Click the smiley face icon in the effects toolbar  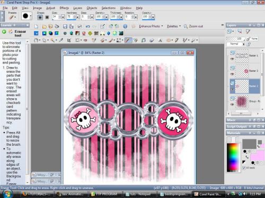click(90, 33)
